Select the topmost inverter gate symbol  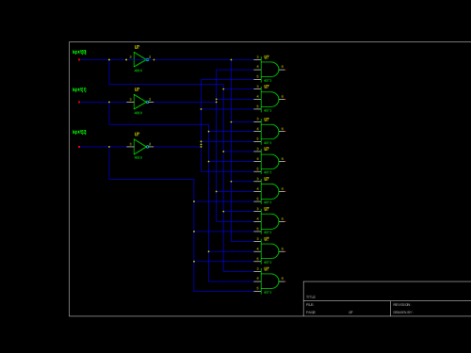tap(140, 59)
